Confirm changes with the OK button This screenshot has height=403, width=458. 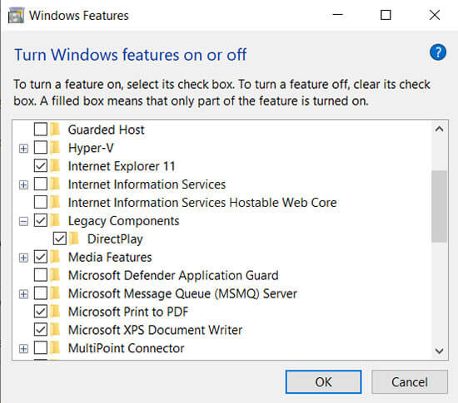[323, 381]
